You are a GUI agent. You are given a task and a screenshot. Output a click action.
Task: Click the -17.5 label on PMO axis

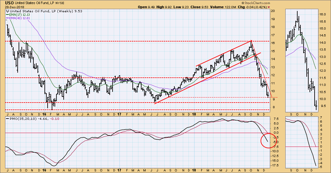click(x=275, y=165)
